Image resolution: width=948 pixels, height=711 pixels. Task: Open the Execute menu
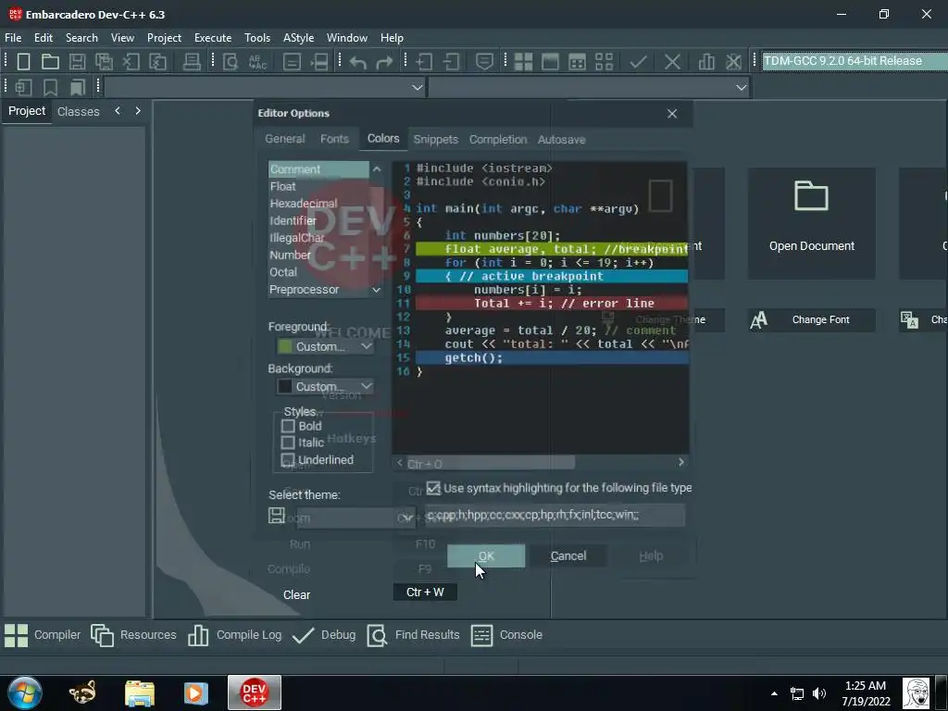pyautogui.click(x=213, y=37)
